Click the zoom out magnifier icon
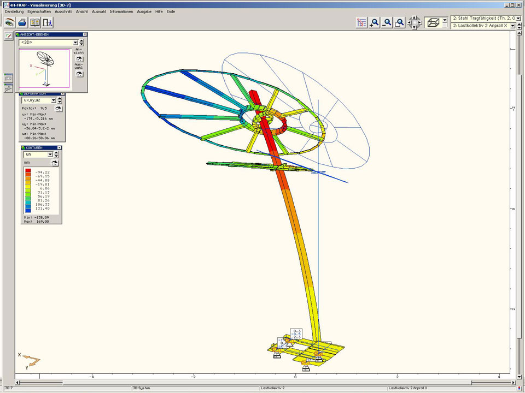The width and height of the screenshot is (525, 393). tap(387, 22)
